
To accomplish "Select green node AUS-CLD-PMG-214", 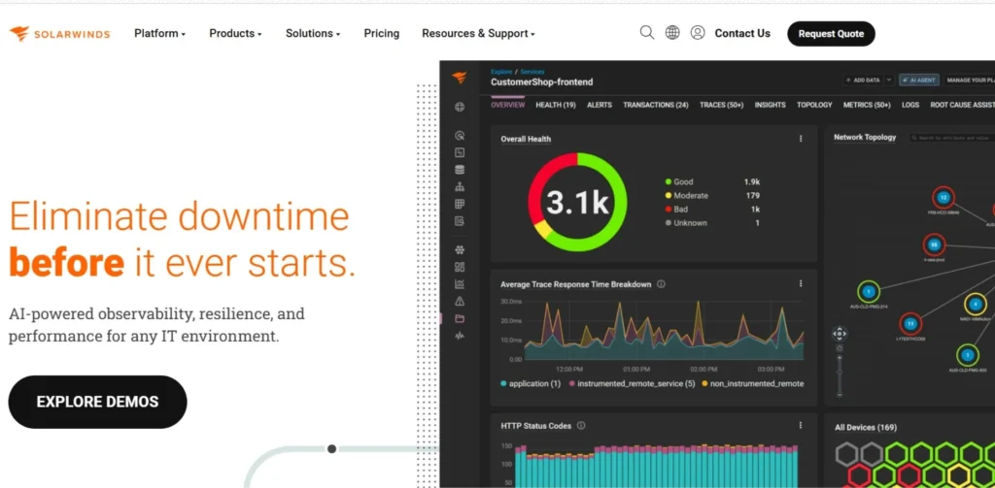I will 869,292.
